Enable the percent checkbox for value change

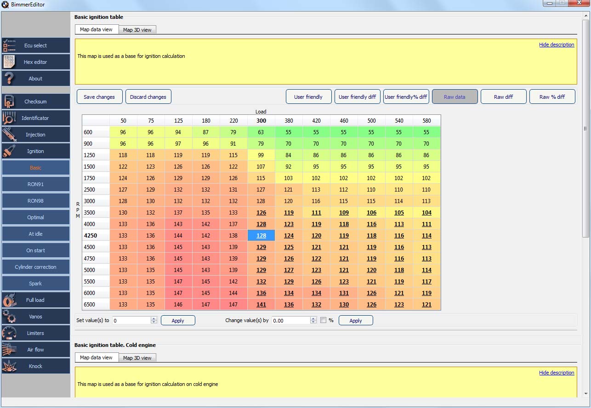(323, 320)
